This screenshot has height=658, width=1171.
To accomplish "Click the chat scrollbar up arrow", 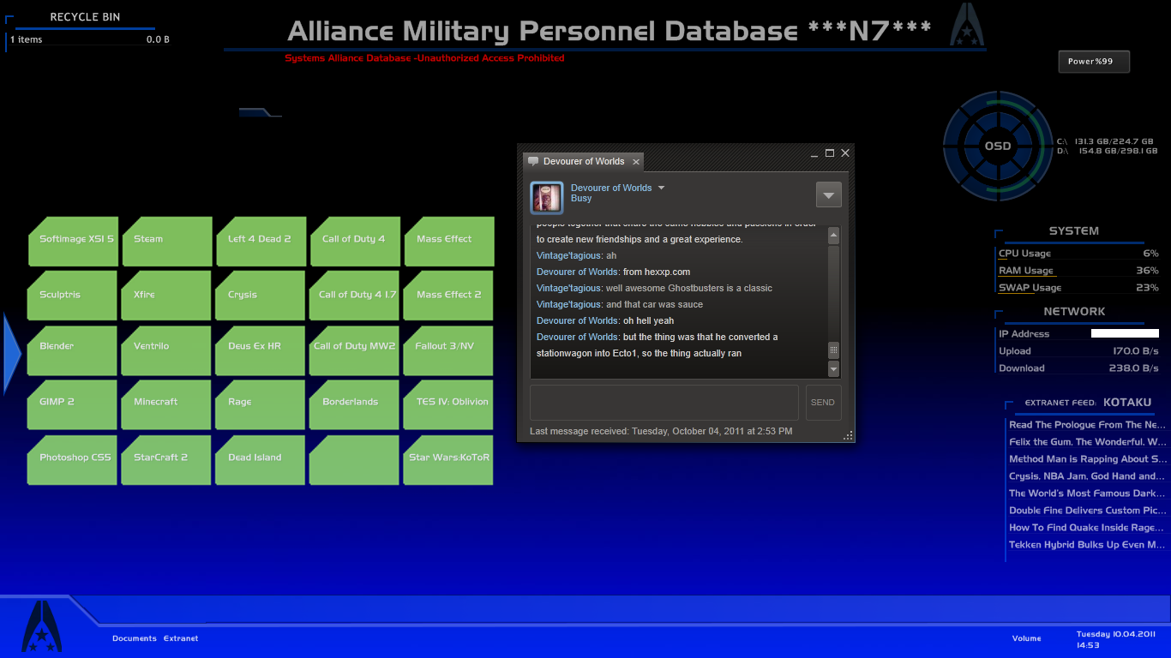I will [x=833, y=235].
